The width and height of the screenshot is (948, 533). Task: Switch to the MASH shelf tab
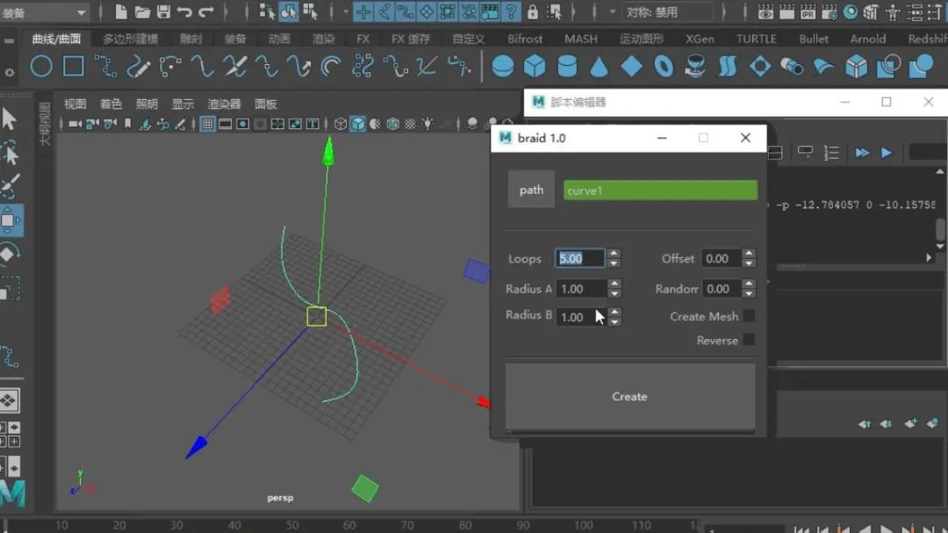580,39
